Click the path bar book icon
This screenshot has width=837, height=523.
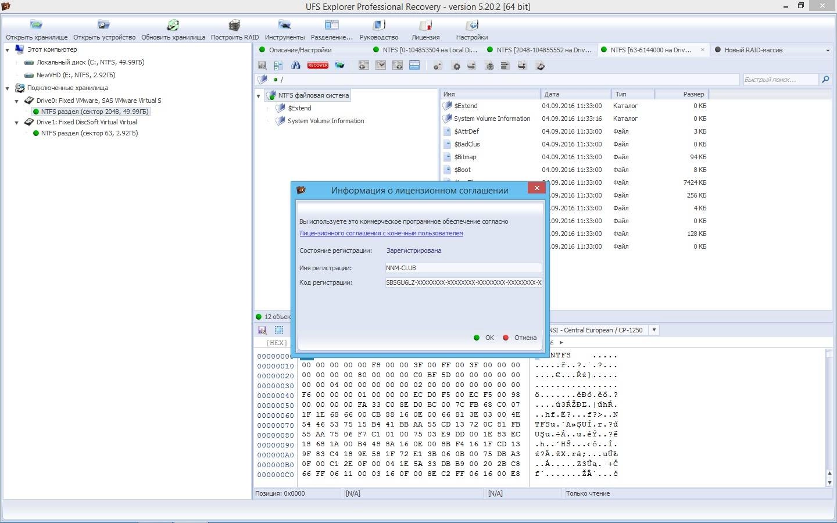click(263, 80)
